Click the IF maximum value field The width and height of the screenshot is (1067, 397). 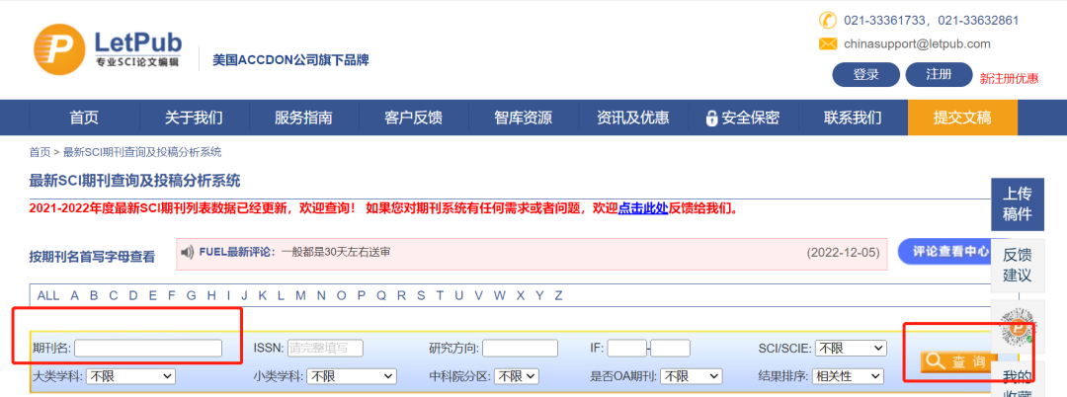tap(670, 348)
